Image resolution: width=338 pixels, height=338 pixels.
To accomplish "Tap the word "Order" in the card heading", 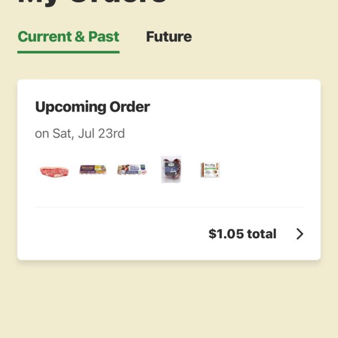I will tap(130, 107).
